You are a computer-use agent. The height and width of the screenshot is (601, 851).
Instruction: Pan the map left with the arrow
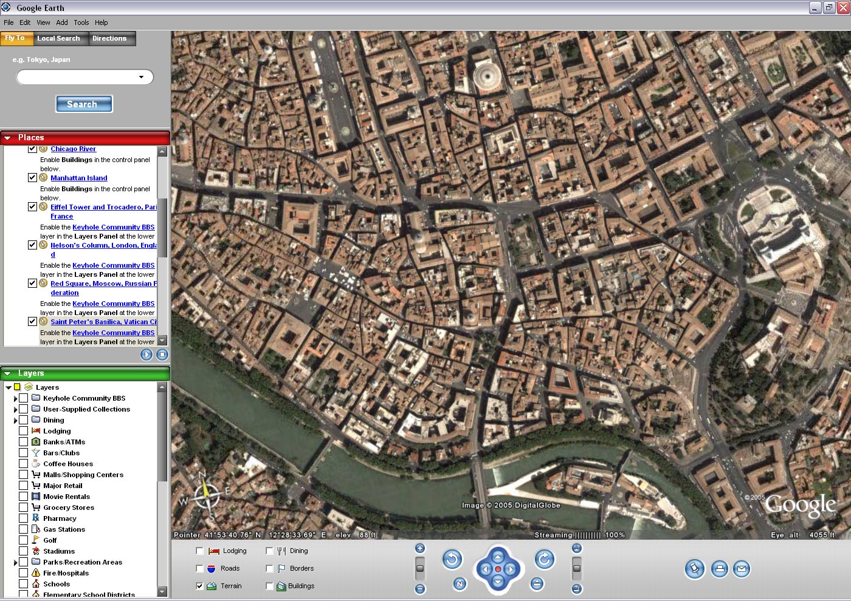click(485, 569)
